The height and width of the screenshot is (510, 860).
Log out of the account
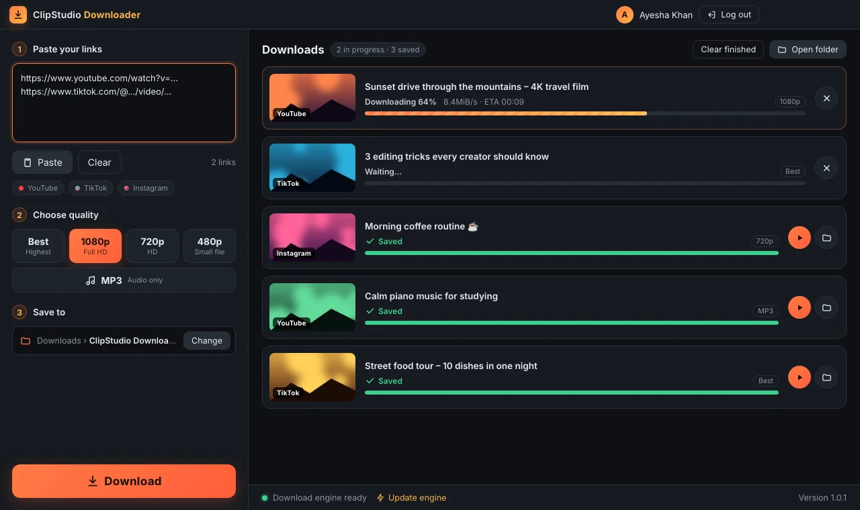pos(729,15)
